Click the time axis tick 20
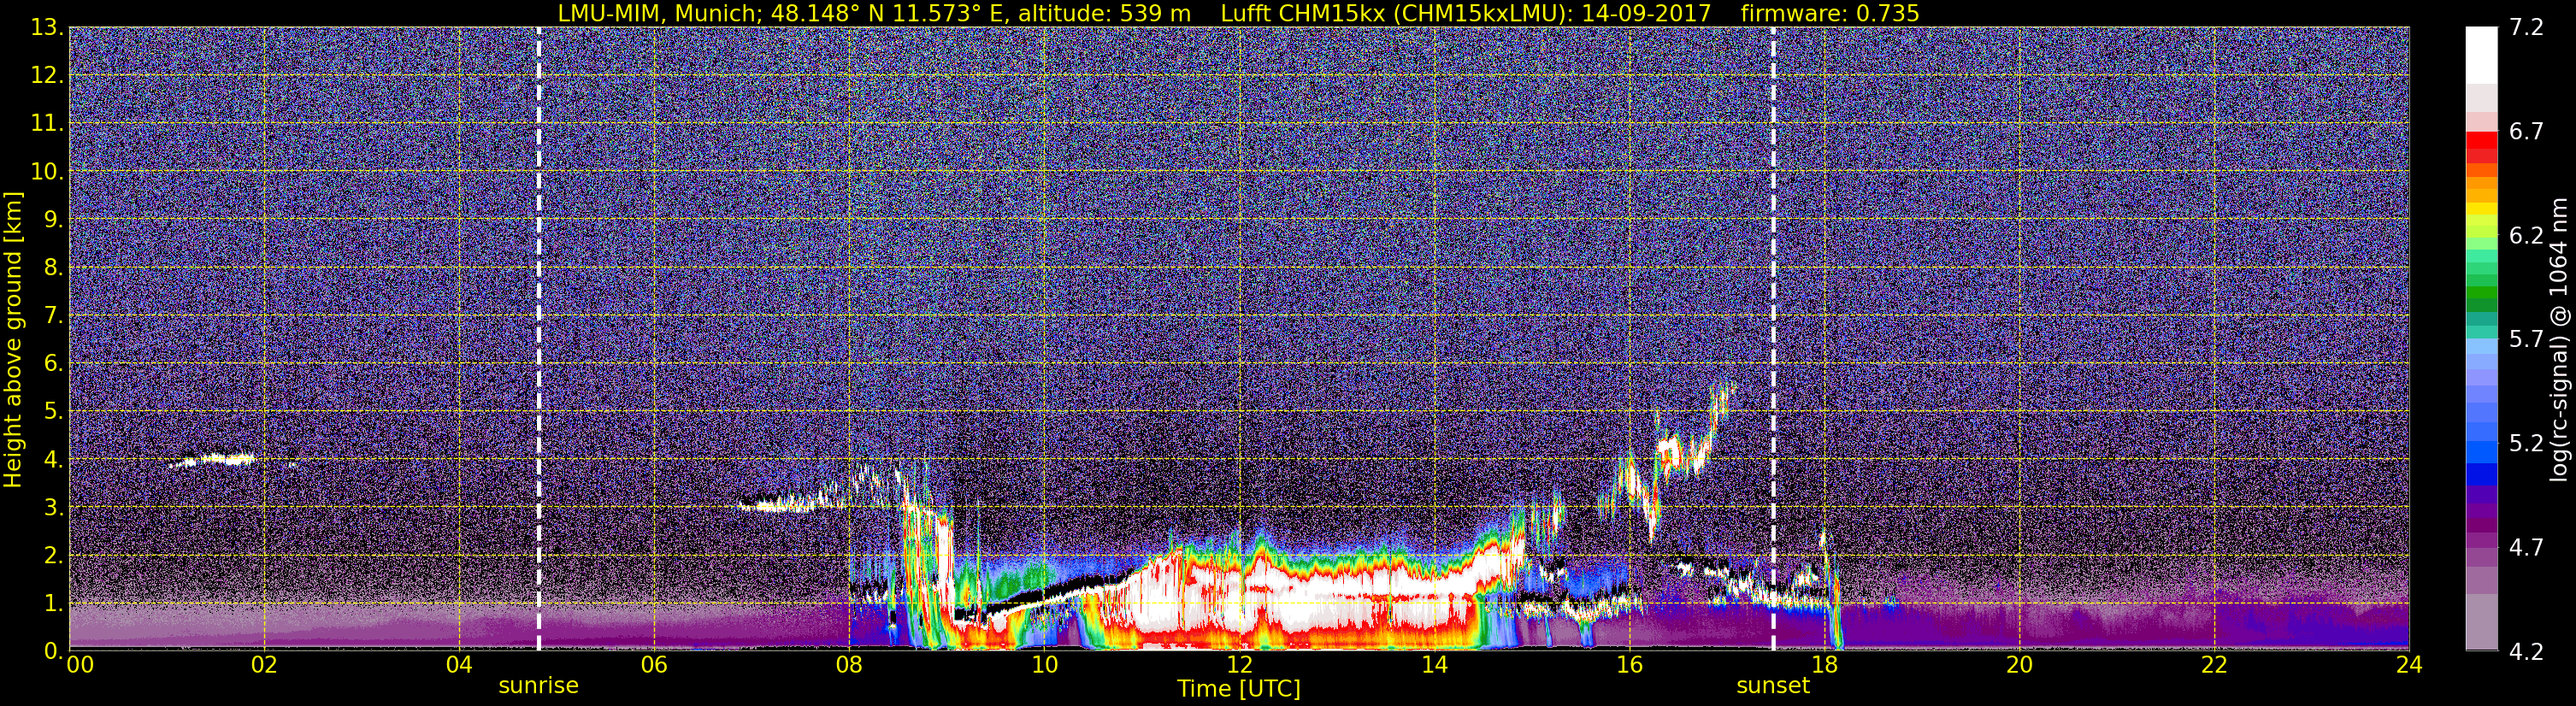 pos(2019,666)
